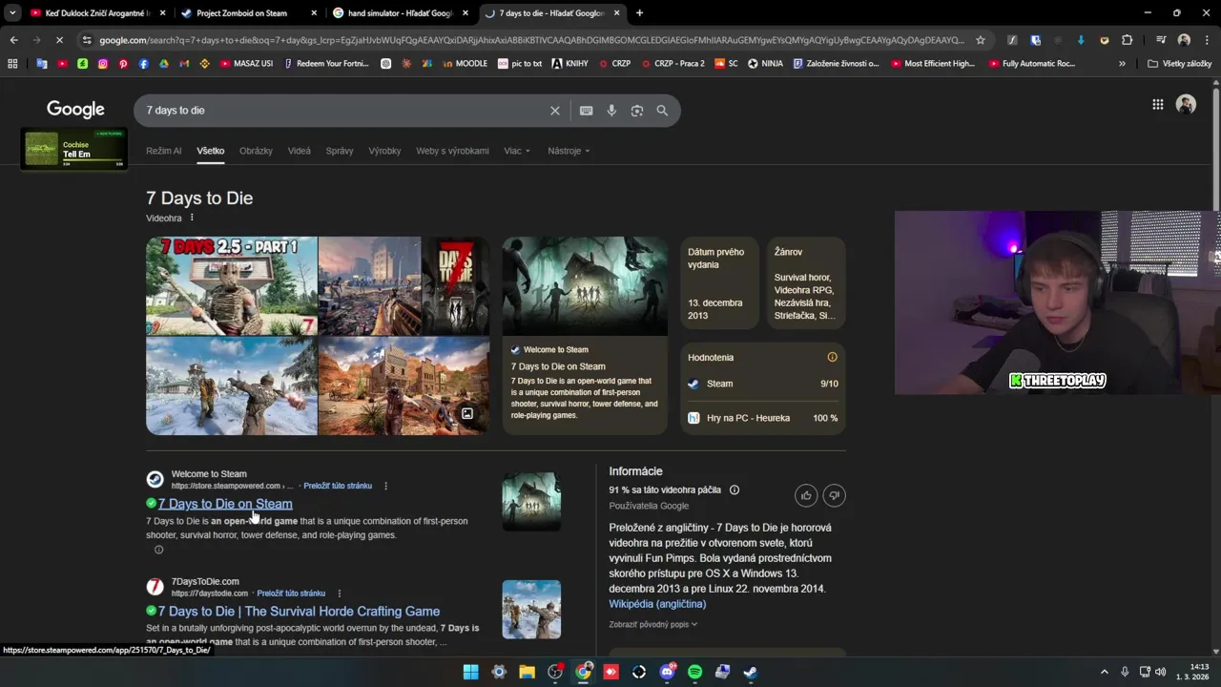Click the Cochise Tell Em music widget
The width and height of the screenshot is (1221, 687).
[73, 150]
